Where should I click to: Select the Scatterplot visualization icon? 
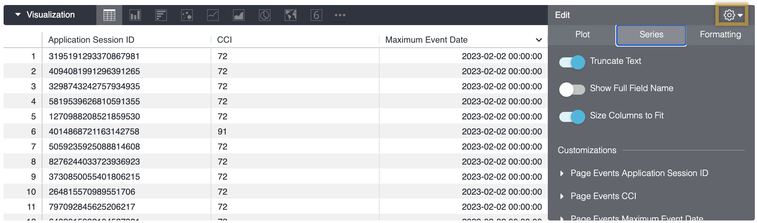pyautogui.click(x=187, y=15)
